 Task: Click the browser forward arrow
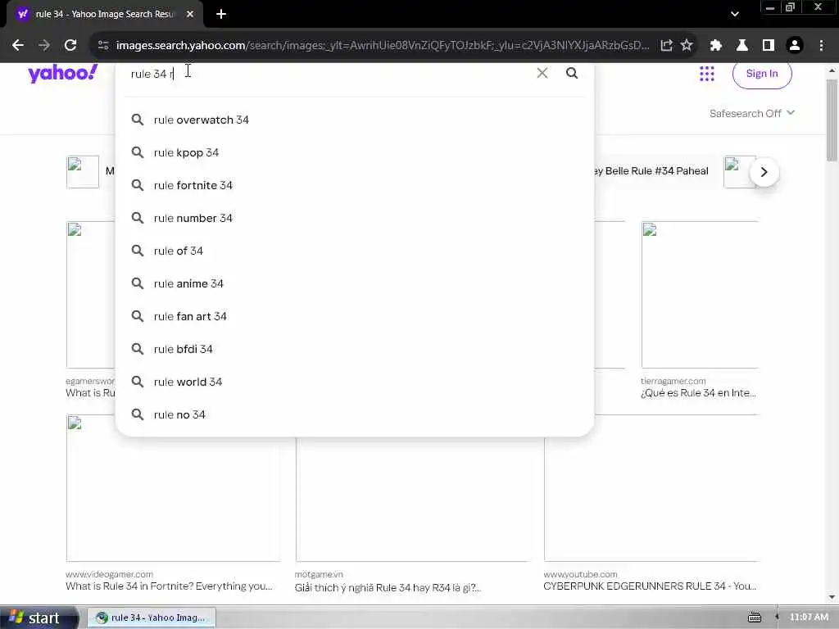pos(44,46)
